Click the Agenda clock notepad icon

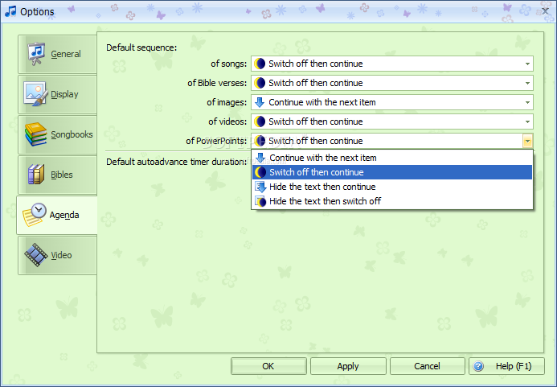point(35,215)
